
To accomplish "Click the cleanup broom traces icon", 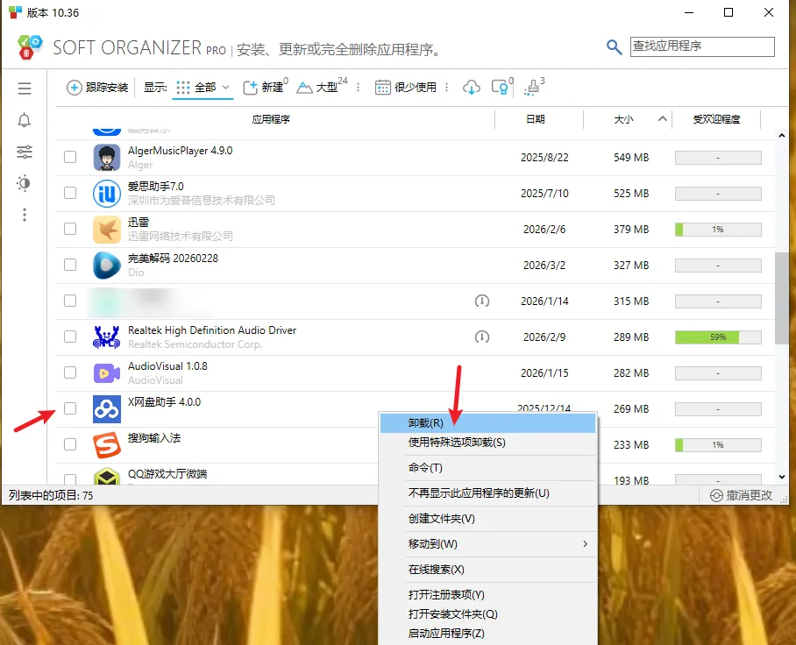I will coord(534,87).
